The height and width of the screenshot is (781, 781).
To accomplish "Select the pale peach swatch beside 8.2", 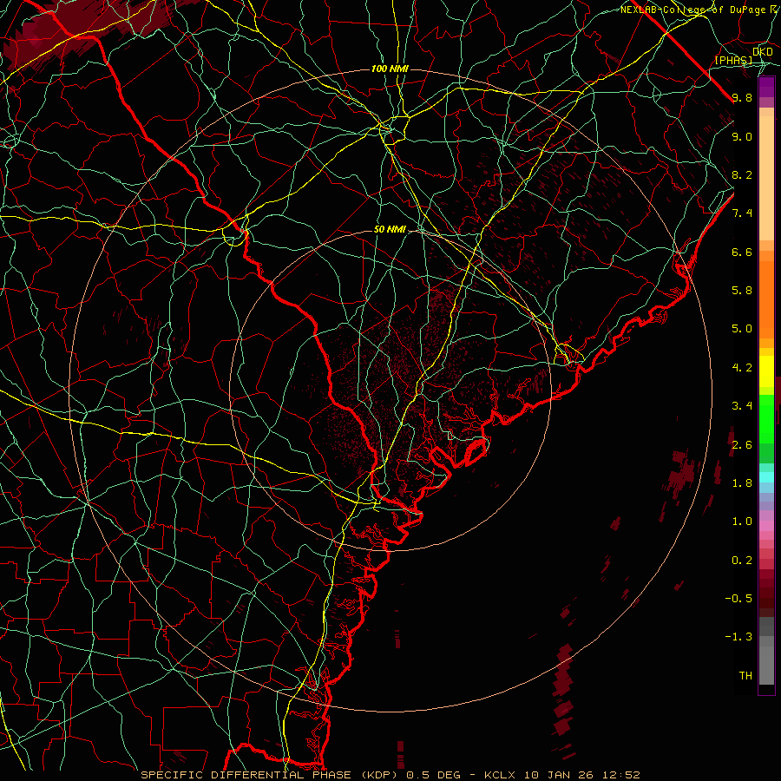I will [x=766, y=178].
